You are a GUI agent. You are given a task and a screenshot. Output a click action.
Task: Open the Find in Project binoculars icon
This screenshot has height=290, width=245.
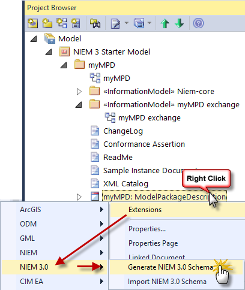click(x=95, y=23)
